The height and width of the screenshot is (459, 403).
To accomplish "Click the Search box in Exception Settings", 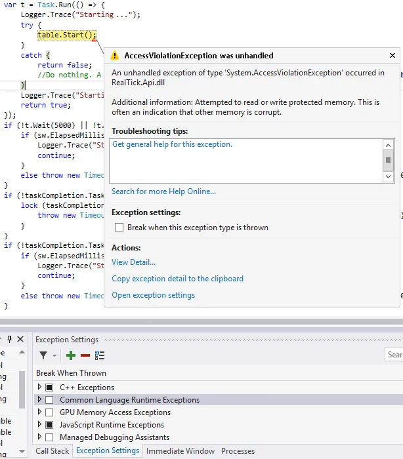I will tap(394, 355).
